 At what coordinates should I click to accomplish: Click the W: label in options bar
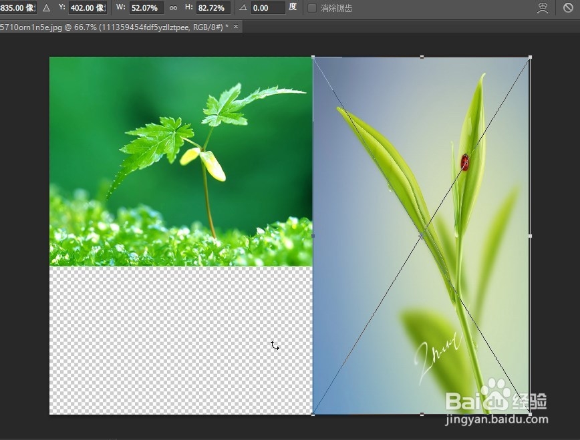(x=120, y=7)
